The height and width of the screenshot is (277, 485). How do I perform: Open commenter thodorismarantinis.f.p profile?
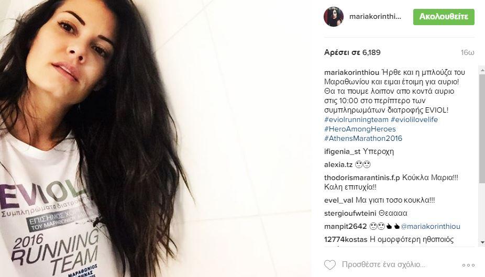[362, 178]
